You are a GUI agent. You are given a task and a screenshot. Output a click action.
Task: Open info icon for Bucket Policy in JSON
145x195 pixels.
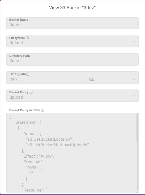(43, 110)
